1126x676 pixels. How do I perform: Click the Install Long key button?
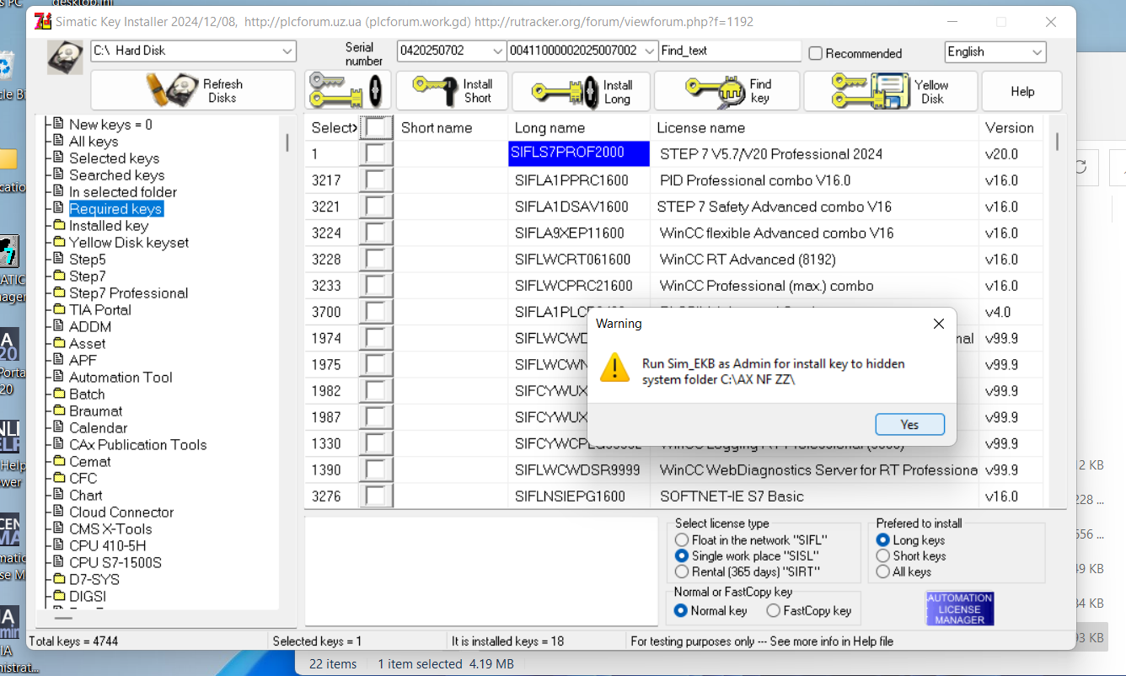pos(581,91)
